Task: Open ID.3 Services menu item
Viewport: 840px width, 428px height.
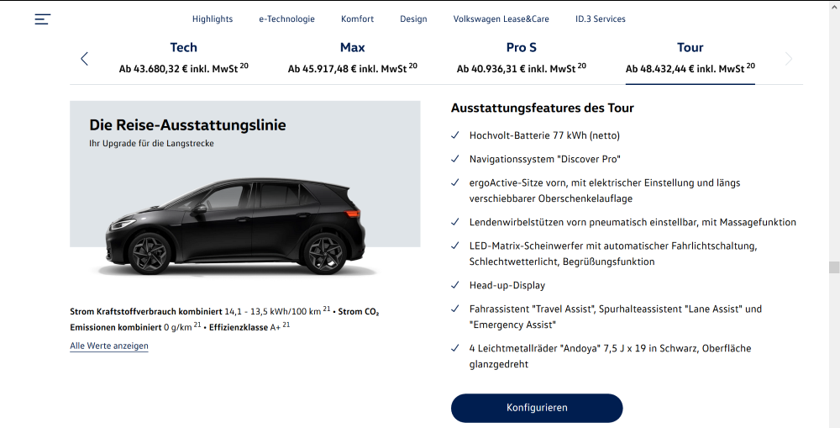Action: pyautogui.click(x=600, y=18)
